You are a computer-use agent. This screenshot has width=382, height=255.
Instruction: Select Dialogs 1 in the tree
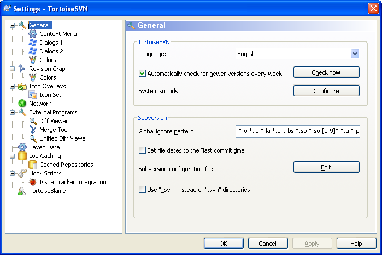tap(51, 42)
